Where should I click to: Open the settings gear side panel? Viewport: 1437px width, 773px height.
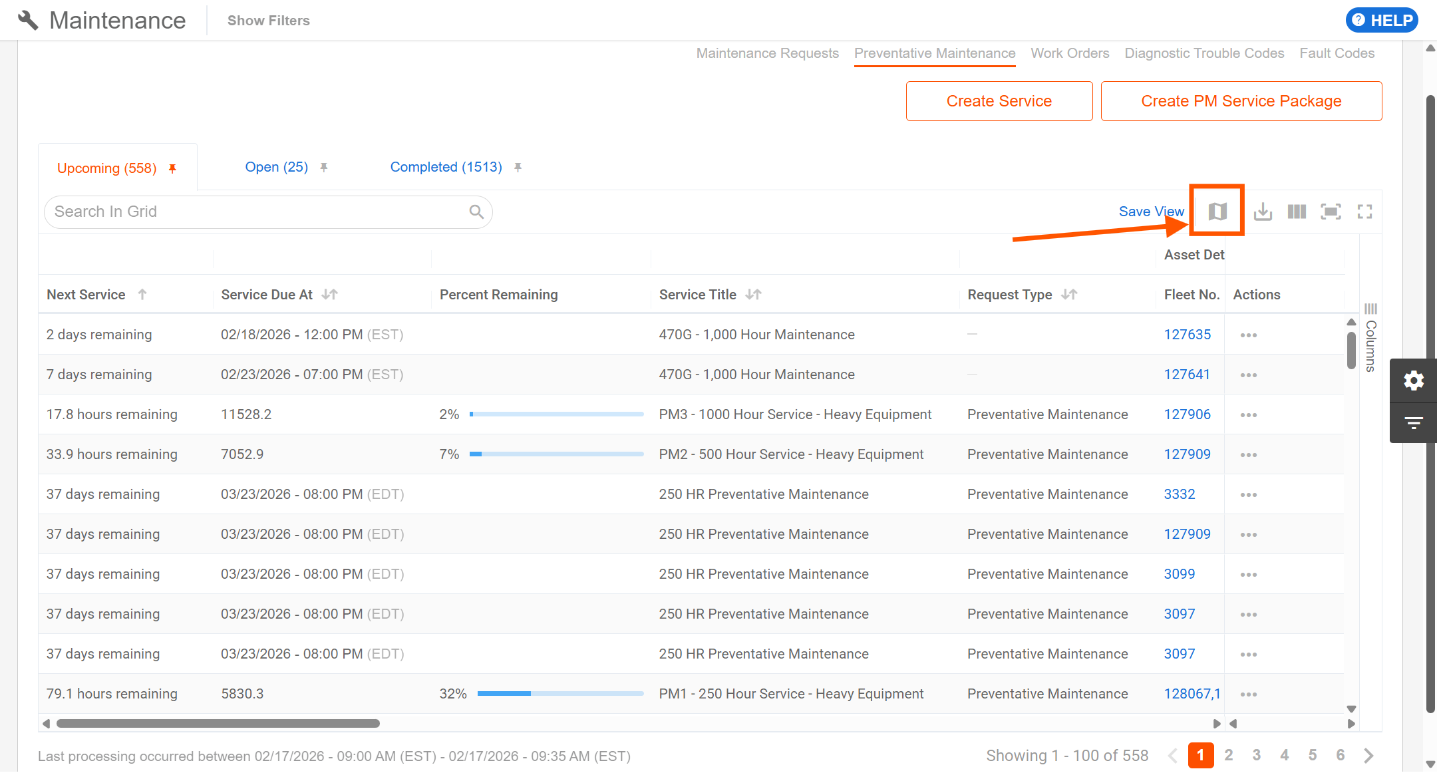tap(1413, 381)
